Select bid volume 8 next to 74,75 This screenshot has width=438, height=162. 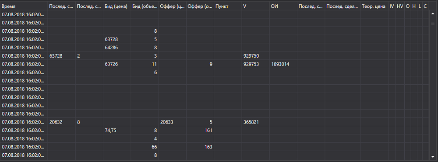coord(145,130)
